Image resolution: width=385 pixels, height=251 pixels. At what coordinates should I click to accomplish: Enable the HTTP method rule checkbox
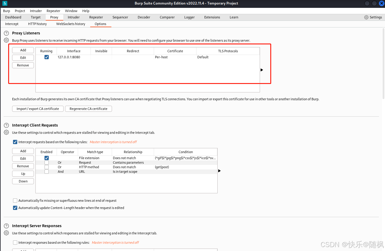point(47,167)
